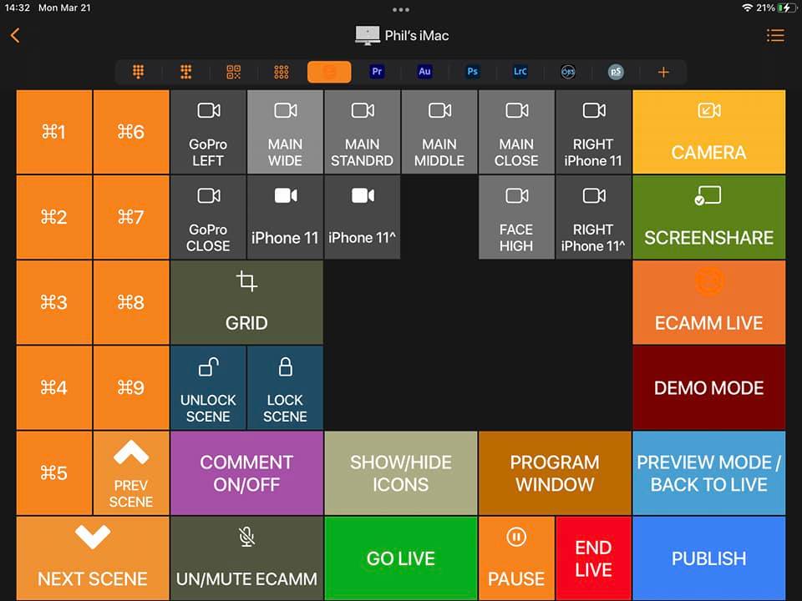Tap the GRID crop tile

pos(246,302)
